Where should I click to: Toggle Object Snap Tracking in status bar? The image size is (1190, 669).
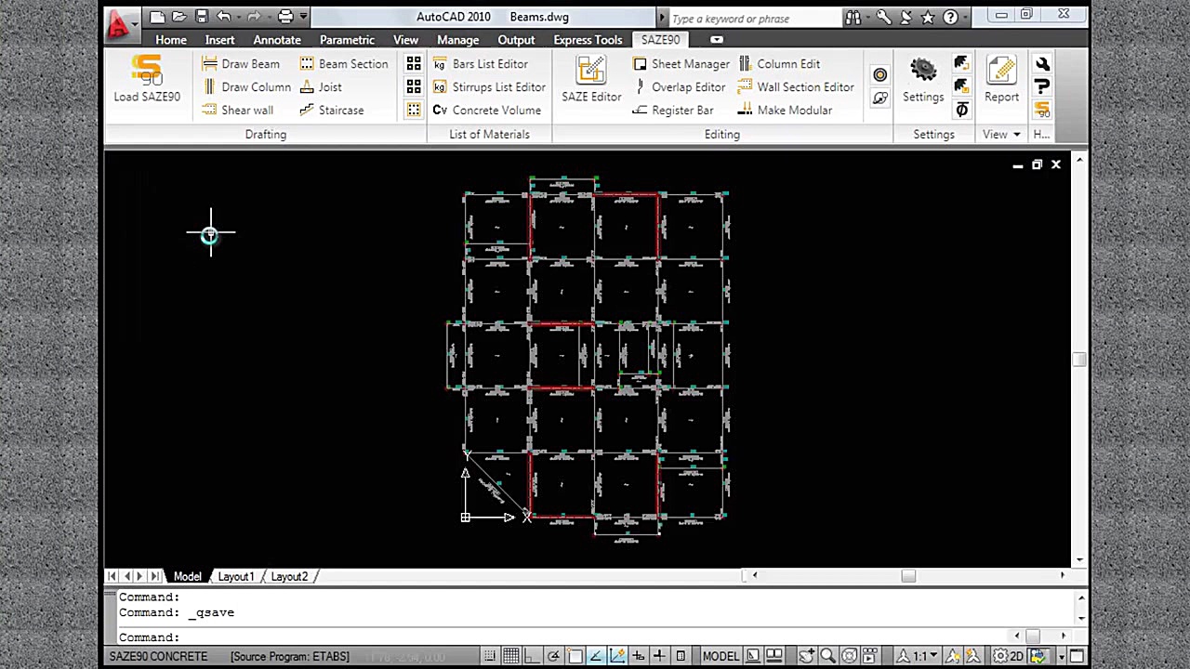point(596,656)
